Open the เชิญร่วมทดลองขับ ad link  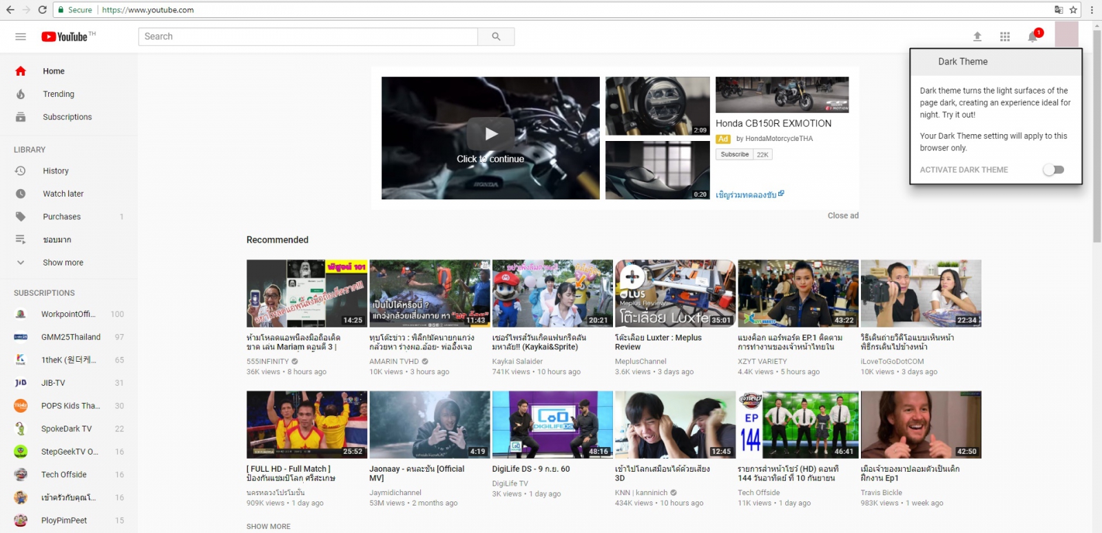point(749,195)
